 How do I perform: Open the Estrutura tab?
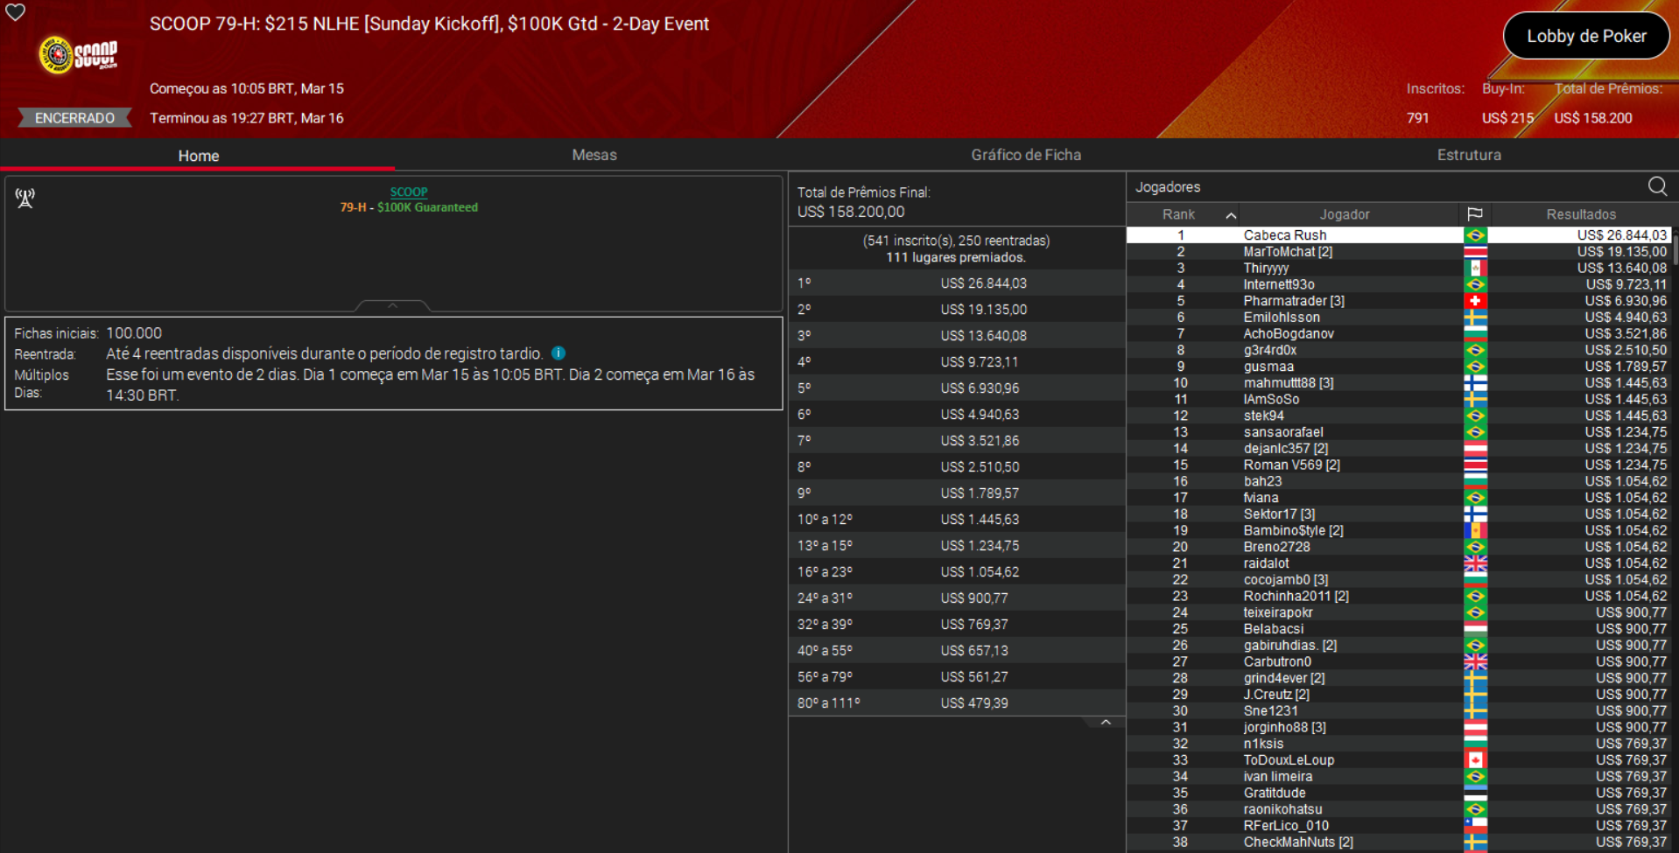(x=1469, y=155)
